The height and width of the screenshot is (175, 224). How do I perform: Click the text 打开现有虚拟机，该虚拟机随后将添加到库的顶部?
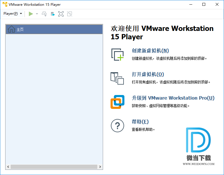tap(171, 82)
